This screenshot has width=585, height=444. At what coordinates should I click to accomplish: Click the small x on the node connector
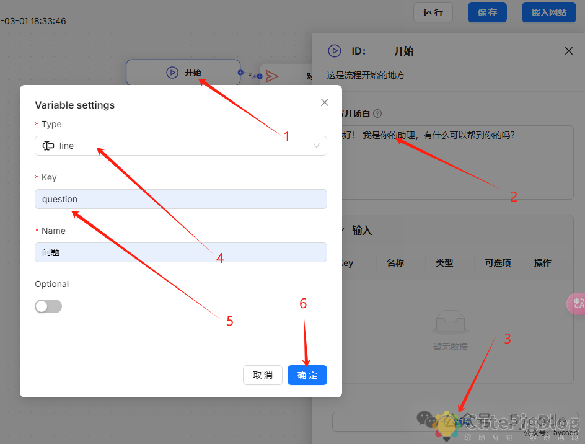pyautogui.click(x=250, y=75)
